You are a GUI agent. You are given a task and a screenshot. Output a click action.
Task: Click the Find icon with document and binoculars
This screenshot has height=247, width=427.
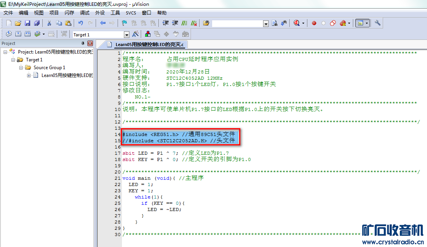[274, 23]
